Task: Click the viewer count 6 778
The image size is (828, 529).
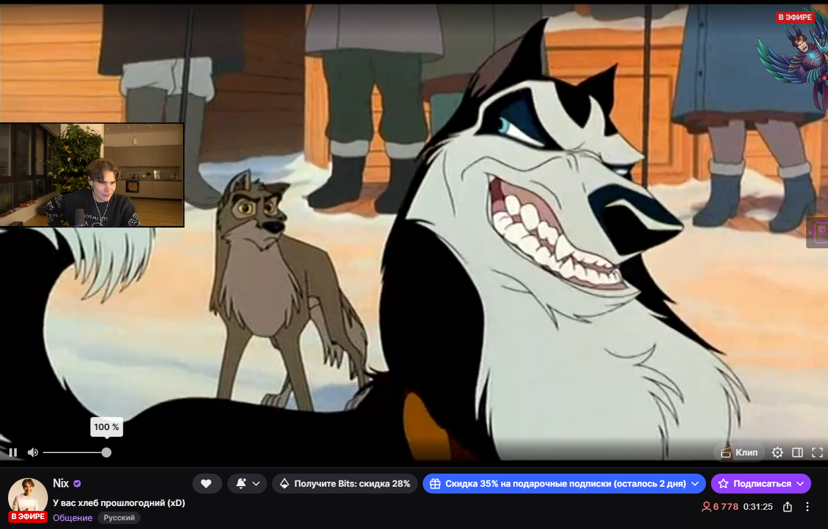Action: click(720, 507)
